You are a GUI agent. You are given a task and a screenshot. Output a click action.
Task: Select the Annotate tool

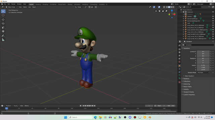coord(3,36)
